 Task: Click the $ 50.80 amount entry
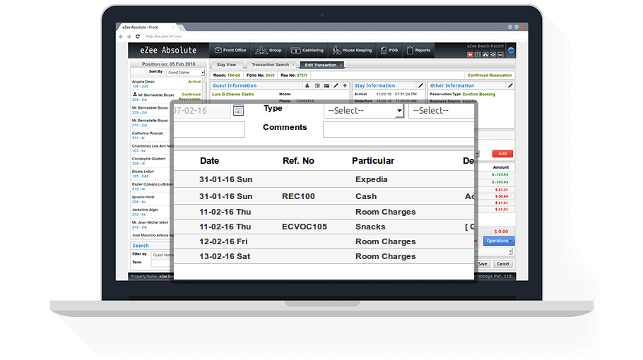pos(502,196)
